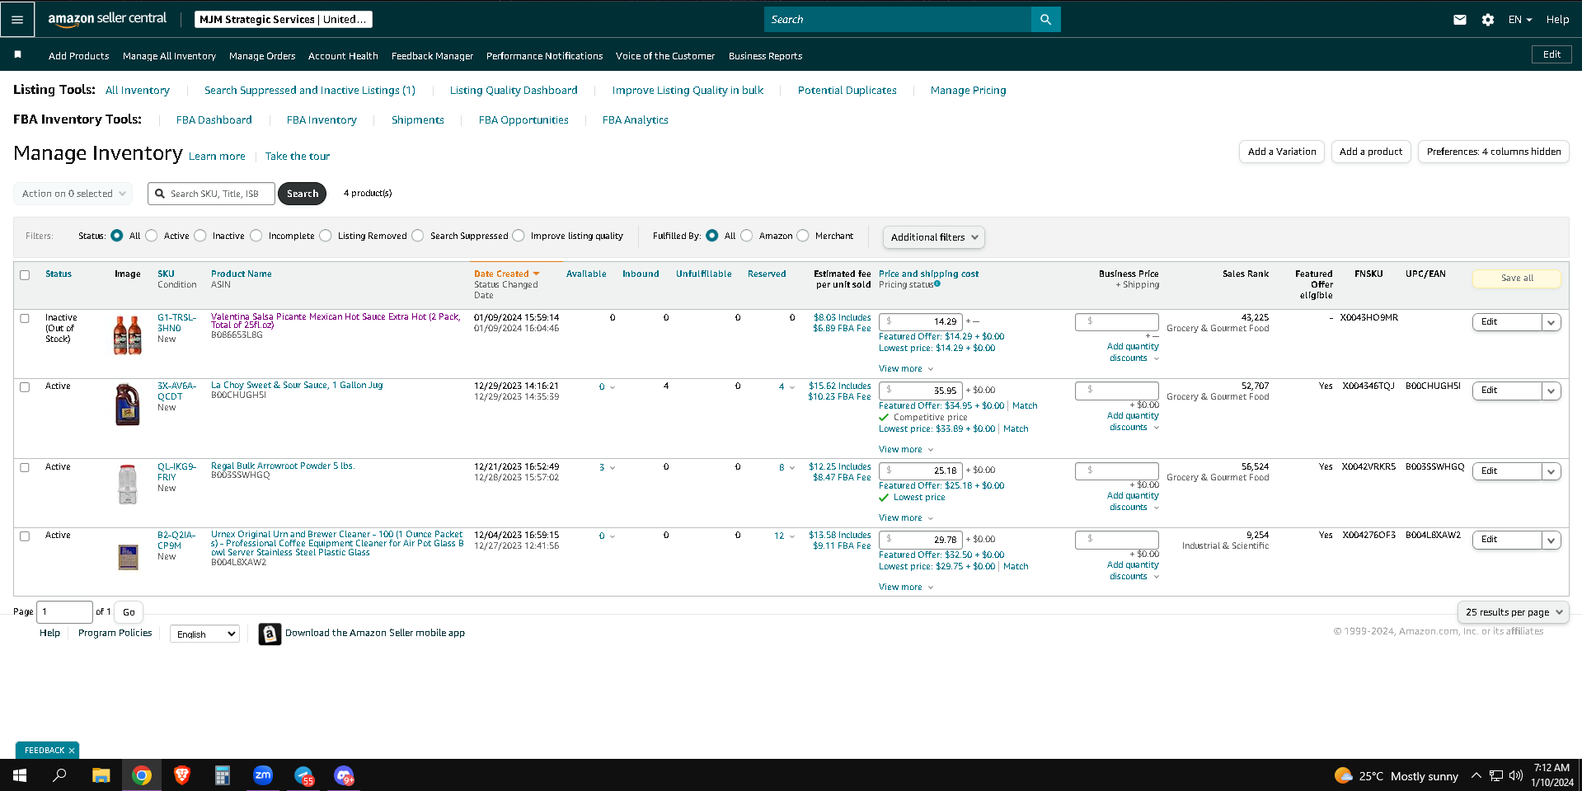This screenshot has width=1582, height=791.
Task: Sort by the Date Created column header
Action: click(506, 274)
